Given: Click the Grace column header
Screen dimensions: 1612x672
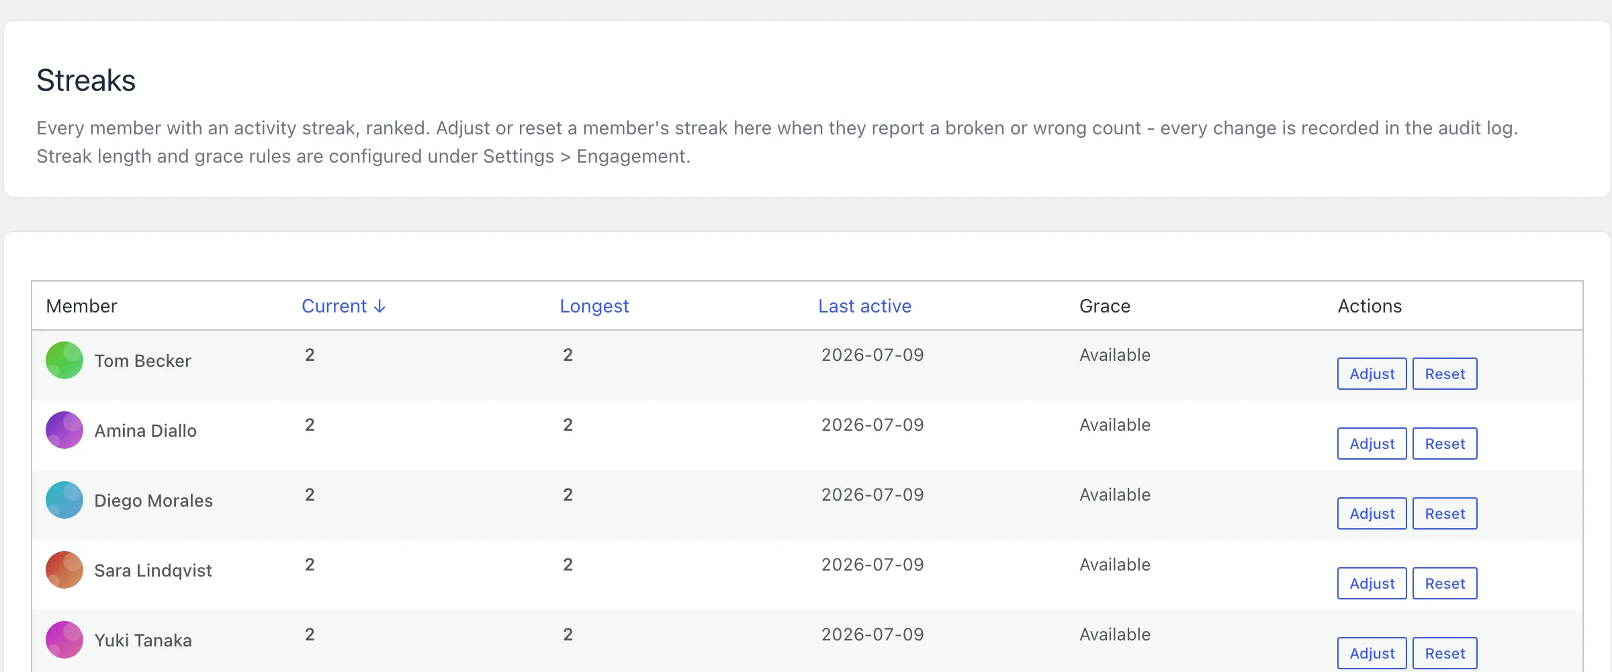Looking at the screenshot, I should click(x=1105, y=306).
